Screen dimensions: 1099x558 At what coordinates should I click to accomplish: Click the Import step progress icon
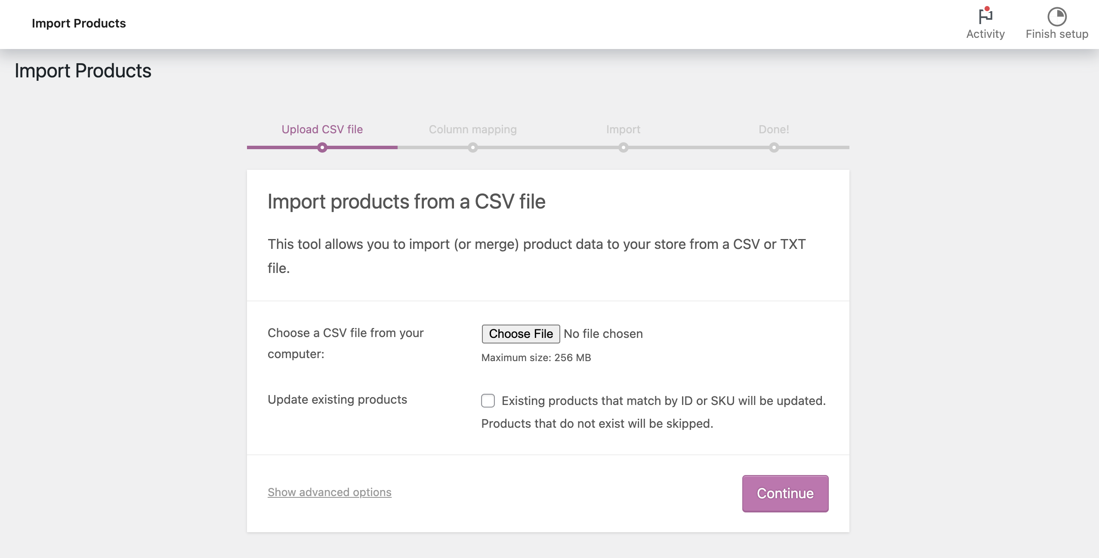[623, 147]
